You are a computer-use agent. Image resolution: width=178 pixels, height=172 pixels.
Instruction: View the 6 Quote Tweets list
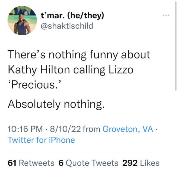pos(88,163)
